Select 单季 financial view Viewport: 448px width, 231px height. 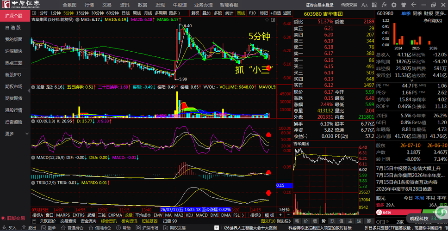(405, 13)
